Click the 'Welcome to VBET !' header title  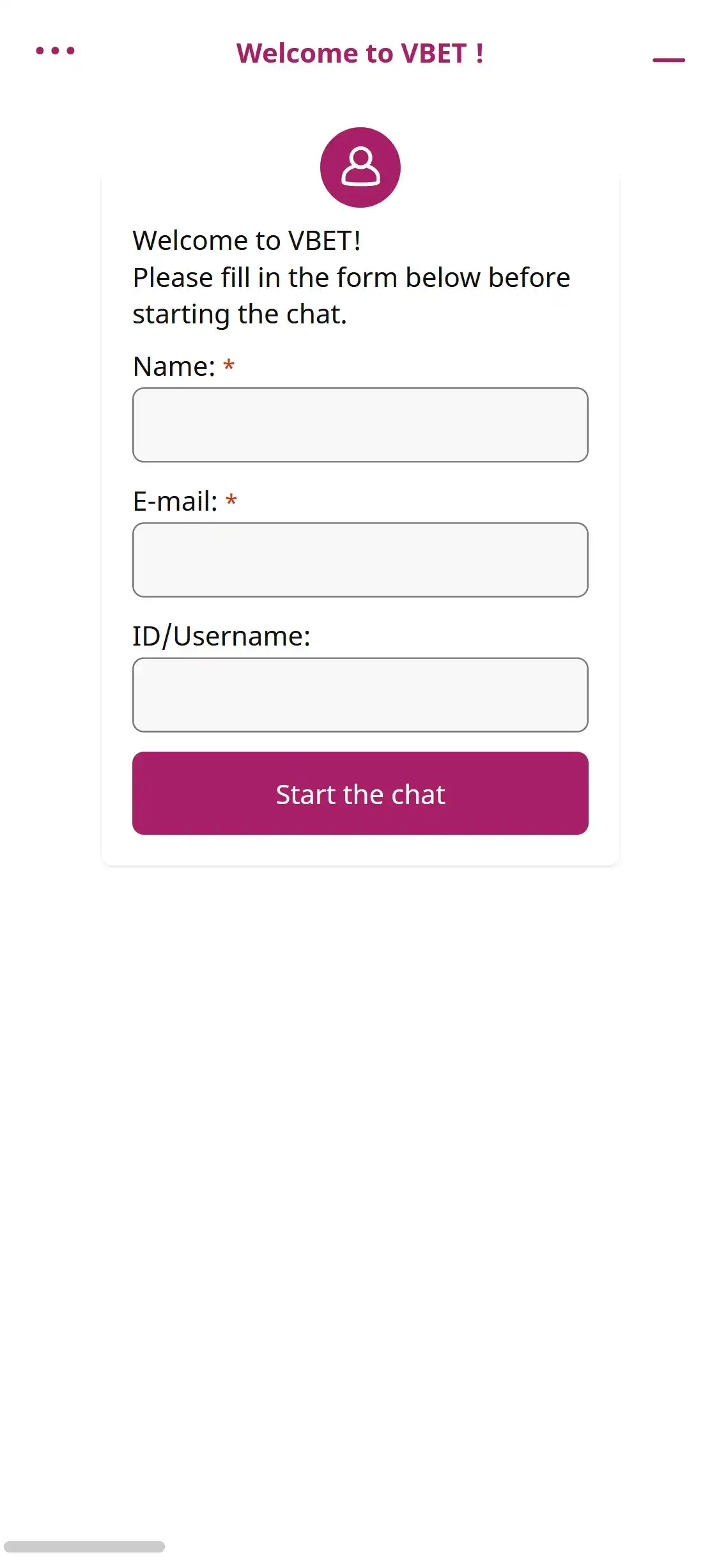(x=360, y=54)
